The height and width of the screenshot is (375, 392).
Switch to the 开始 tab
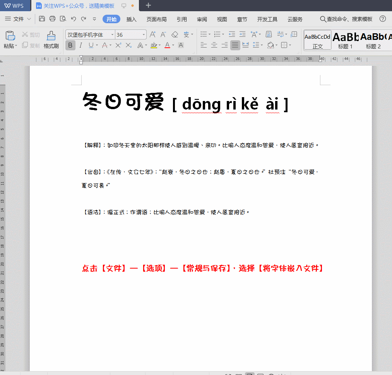[111, 19]
